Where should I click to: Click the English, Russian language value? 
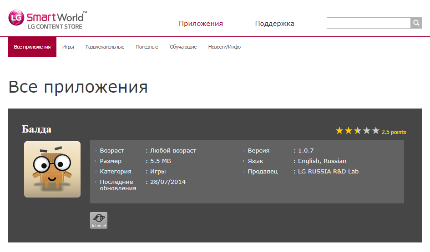point(322,161)
